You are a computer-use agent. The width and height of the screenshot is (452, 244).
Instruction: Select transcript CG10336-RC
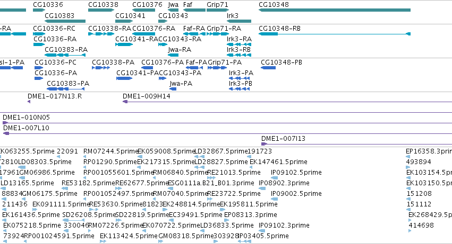[x=54, y=29]
